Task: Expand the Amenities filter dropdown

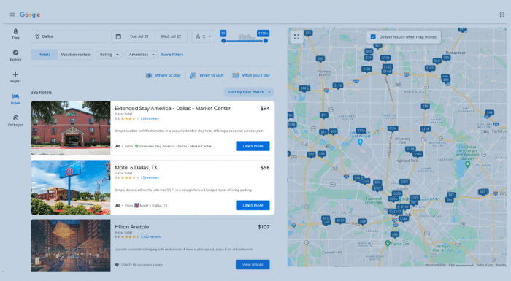Action: tap(142, 55)
